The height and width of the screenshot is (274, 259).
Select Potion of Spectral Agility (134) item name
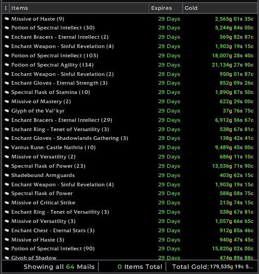pyautogui.click(x=53, y=65)
